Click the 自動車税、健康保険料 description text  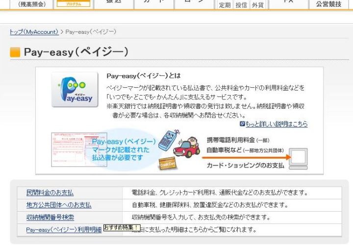210,205
